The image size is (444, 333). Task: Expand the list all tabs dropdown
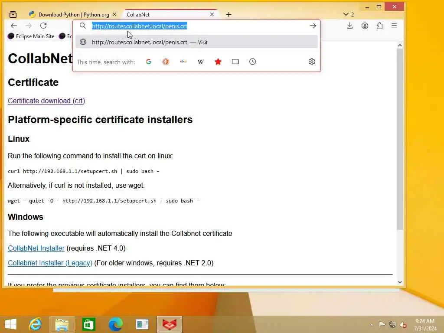coord(349,14)
